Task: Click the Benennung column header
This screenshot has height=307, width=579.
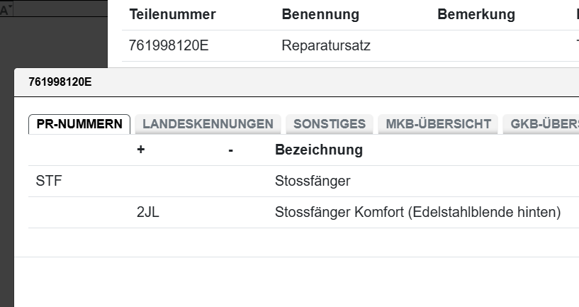Action: 320,15
